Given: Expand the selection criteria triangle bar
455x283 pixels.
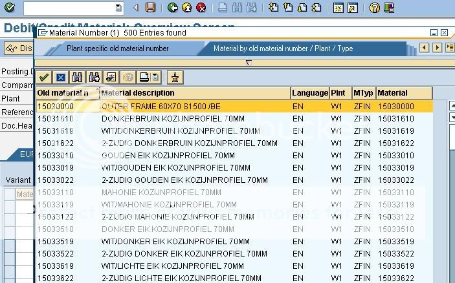Looking at the screenshot, I should [x=248, y=63].
